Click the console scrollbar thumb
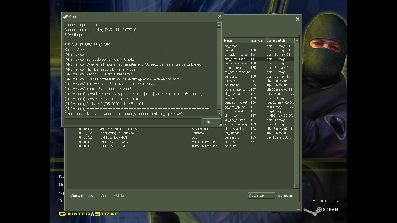The height and width of the screenshot is (223, 397). (219, 107)
